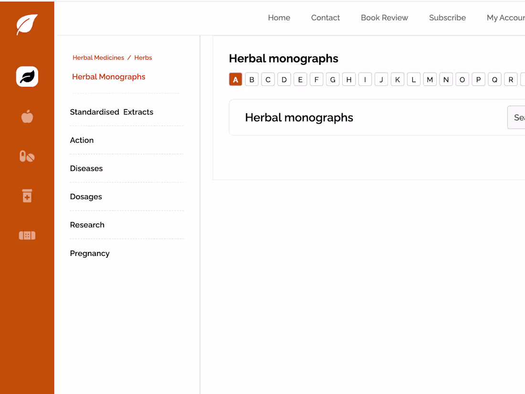Open the bandage sidebar icon
The image size is (525, 394).
27,235
